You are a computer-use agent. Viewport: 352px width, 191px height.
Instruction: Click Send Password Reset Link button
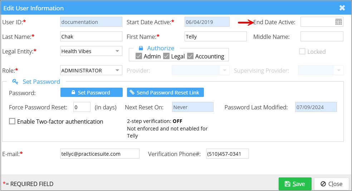click(x=165, y=93)
